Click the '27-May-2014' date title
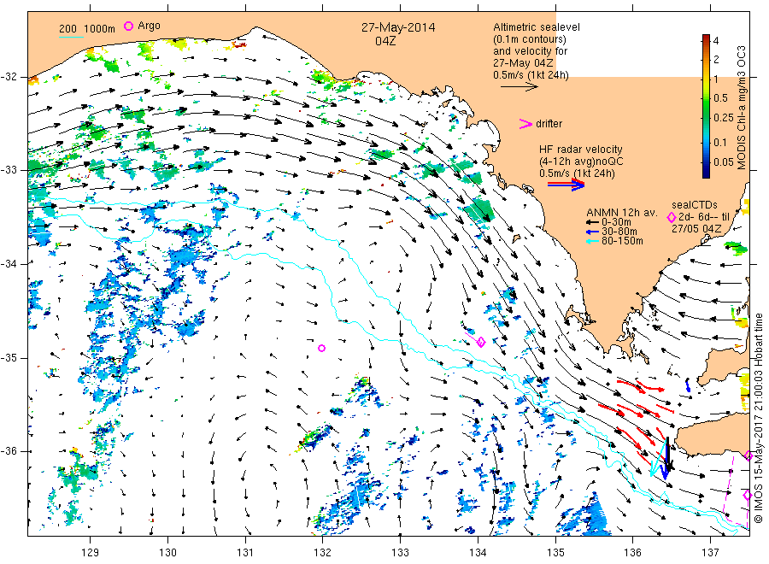 pyautogui.click(x=398, y=27)
